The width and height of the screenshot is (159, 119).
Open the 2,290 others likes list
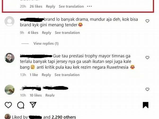tap(64, 117)
